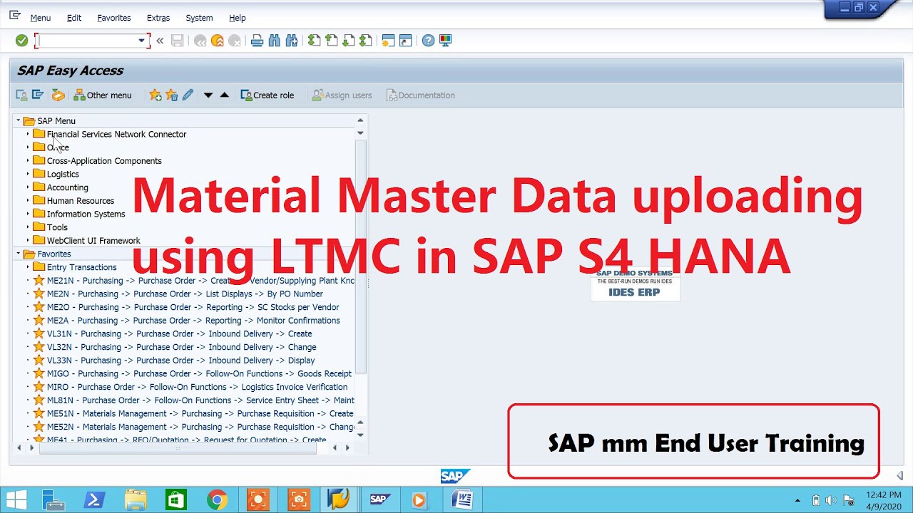Viewport: 913px width, 513px height.
Task: Select VL33N Inbound Delivery Display favorite
Action: pyautogui.click(x=180, y=361)
